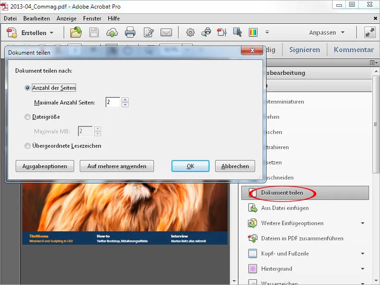Open the Hilfe menu
The height and width of the screenshot is (285, 380).
click(x=114, y=19)
